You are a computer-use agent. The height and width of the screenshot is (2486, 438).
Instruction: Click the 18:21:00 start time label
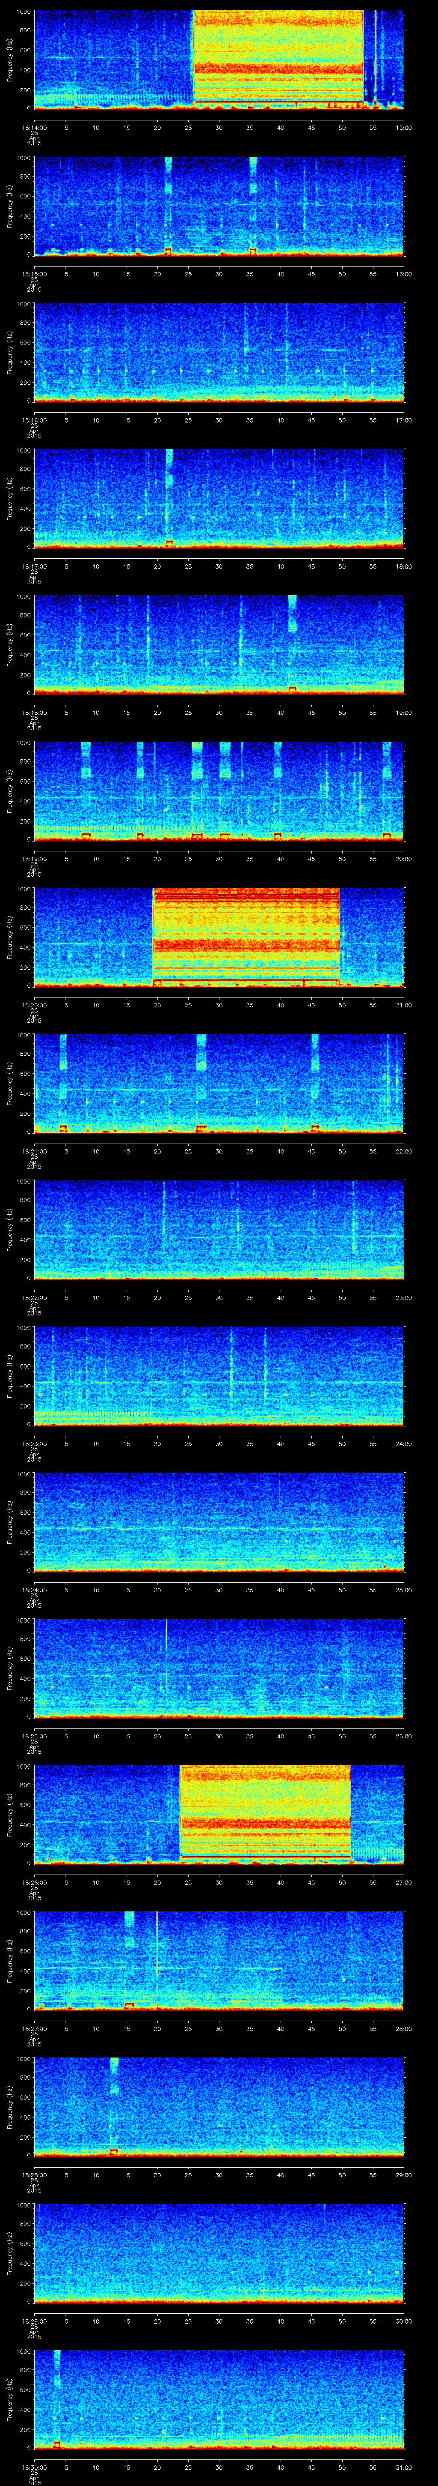tap(34, 1151)
